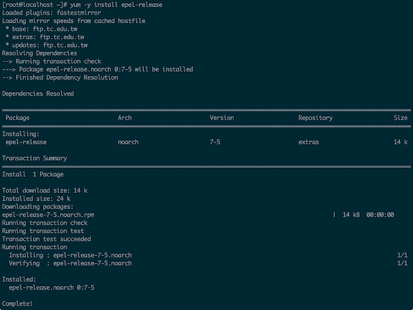Click the '* base: ftp.tc.edu.tw' line
Viewport: 413px width, 310px height.
(41, 29)
